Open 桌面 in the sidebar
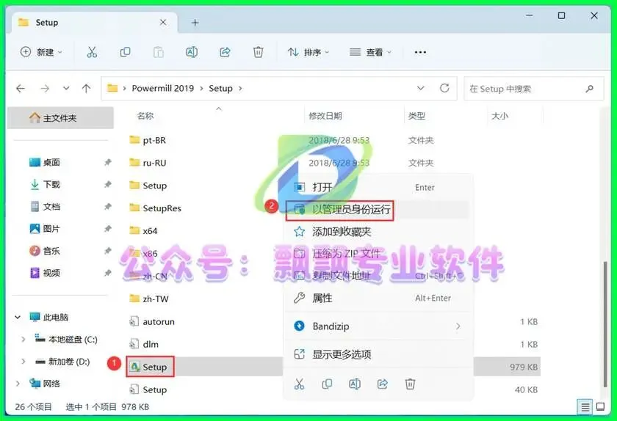The height and width of the screenshot is (421, 617). click(x=51, y=162)
